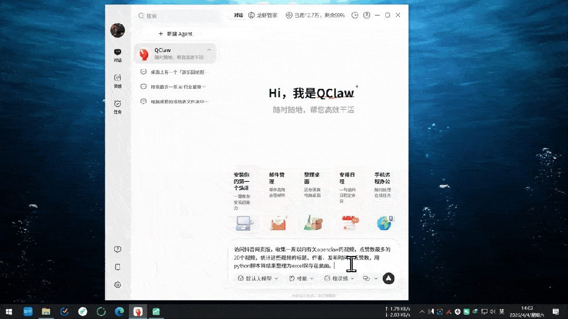Click the calendar illustration for scheduling

(350, 222)
